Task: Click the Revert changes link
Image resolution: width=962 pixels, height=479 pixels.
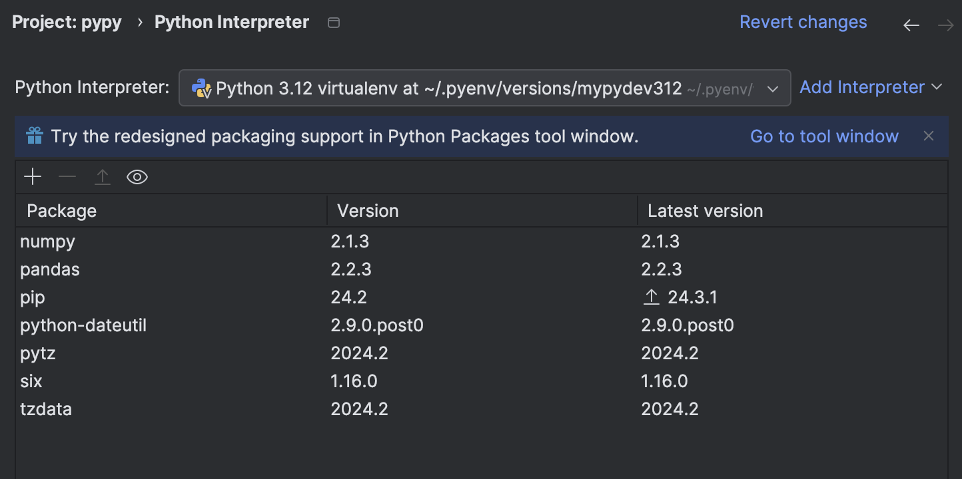Action: click(x=803, y=22)
